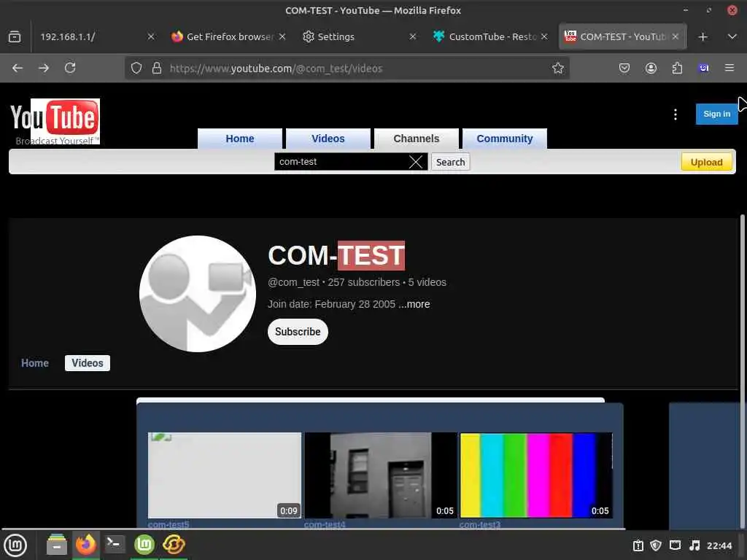This screenshot has height=560, width=747.
Task: Open the terminal from the taskbar
Action: (115, 545)
